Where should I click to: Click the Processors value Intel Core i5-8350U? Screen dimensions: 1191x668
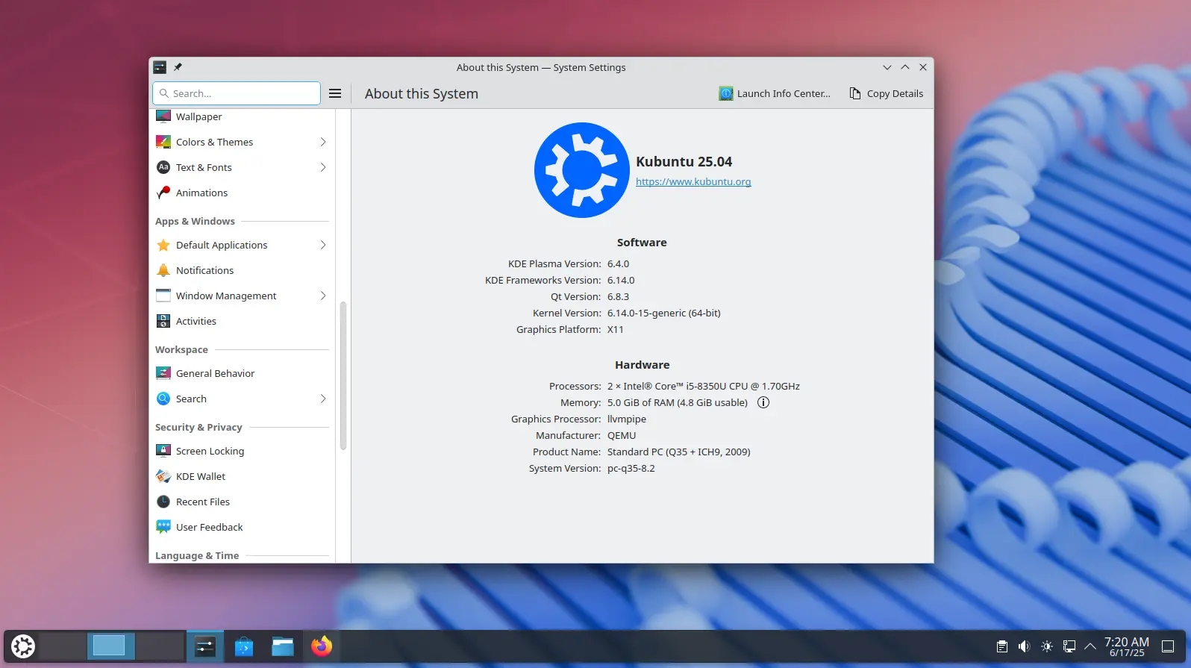(703, 386)
